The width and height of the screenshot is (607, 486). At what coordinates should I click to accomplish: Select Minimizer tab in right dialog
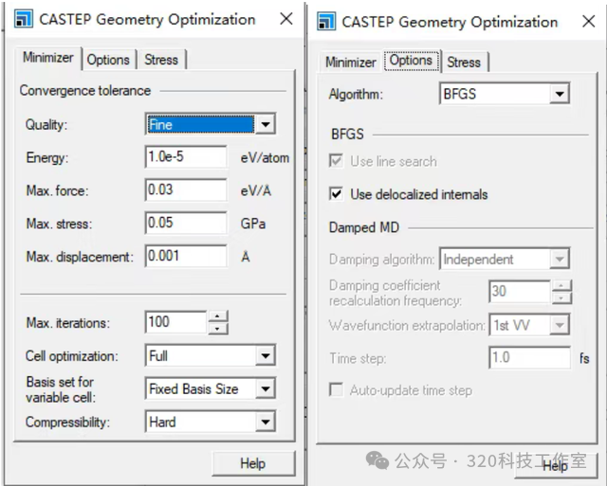351,63
